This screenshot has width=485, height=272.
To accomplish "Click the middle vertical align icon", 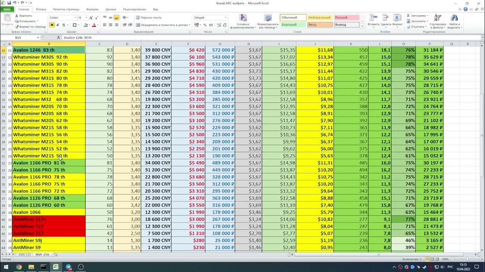I will 111,18.
